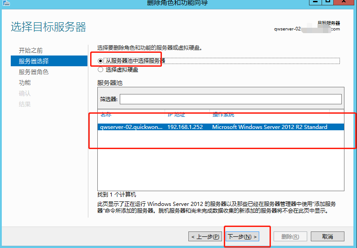The height and width of the screenshot is (248, 357).
Task: Sort by the 操作系统 column header
Action: [x=223, y=114]
